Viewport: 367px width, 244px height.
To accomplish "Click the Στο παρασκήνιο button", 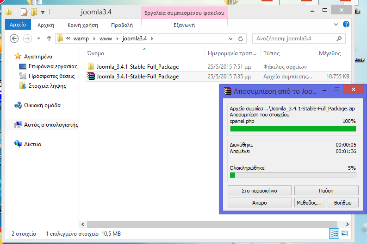I will point(260,191).
